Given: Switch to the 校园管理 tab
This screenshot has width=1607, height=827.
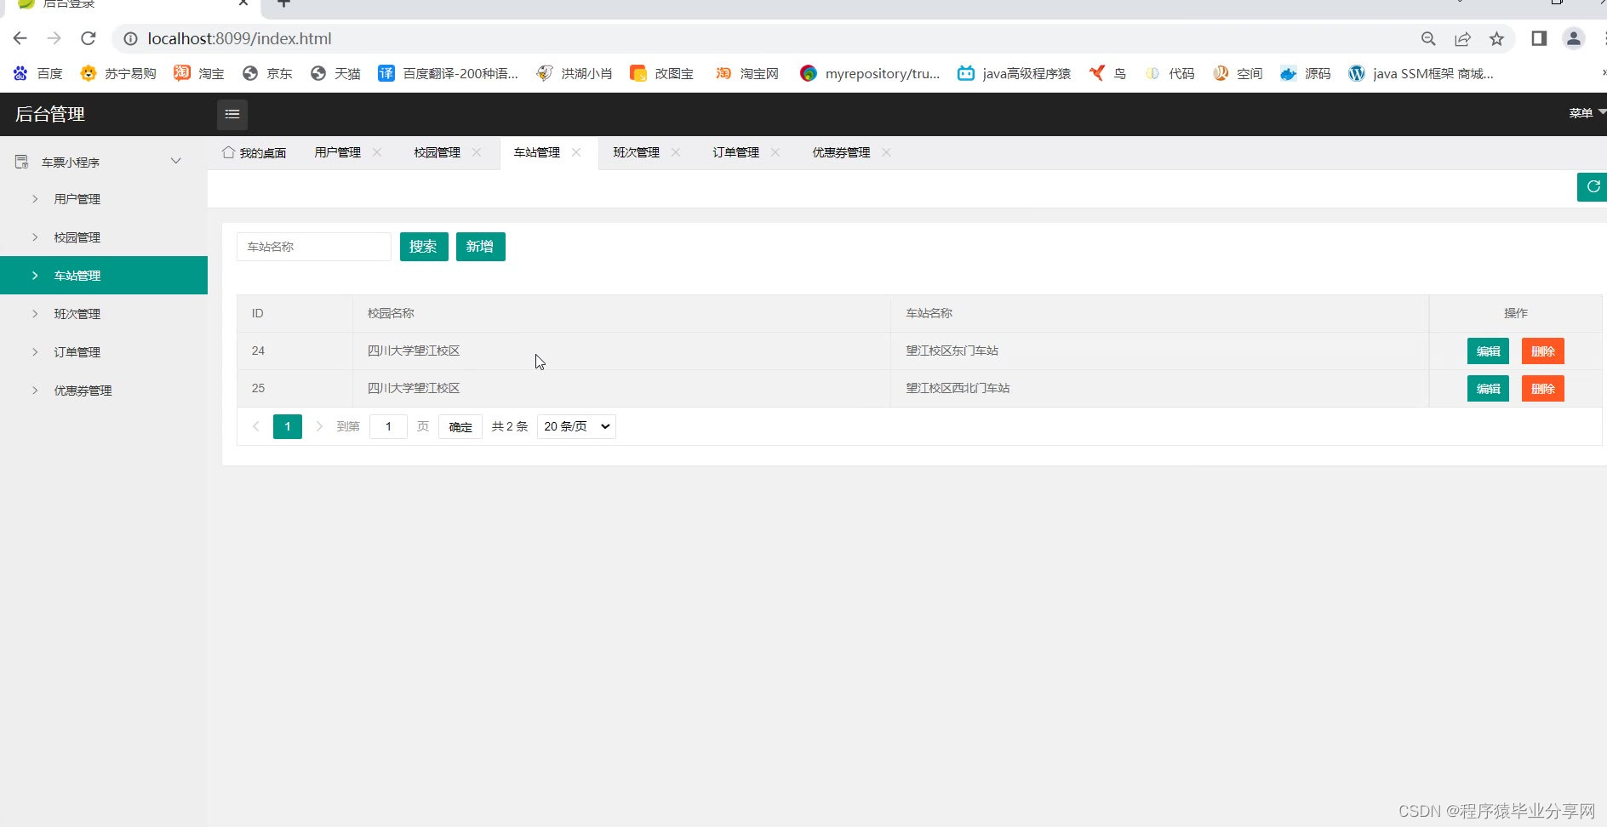Looking at the screenshot, I should 437,152.
